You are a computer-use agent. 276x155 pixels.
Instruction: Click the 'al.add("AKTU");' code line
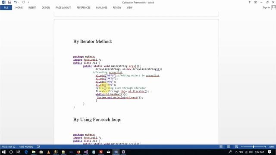(107, 78)
